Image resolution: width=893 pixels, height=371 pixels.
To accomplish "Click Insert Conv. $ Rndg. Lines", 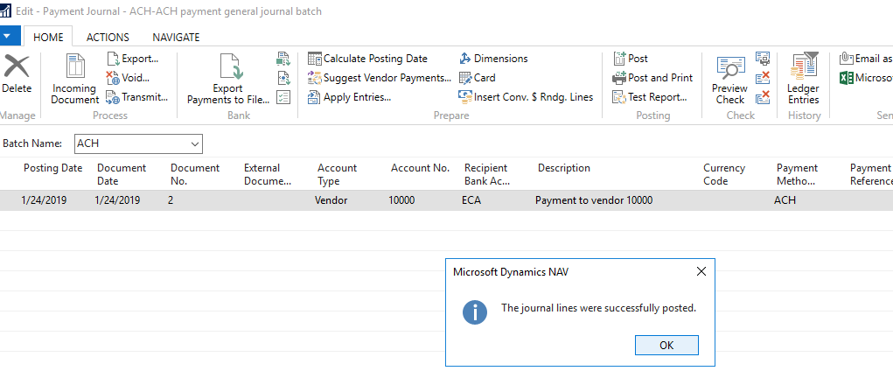I will coord(527,97).
